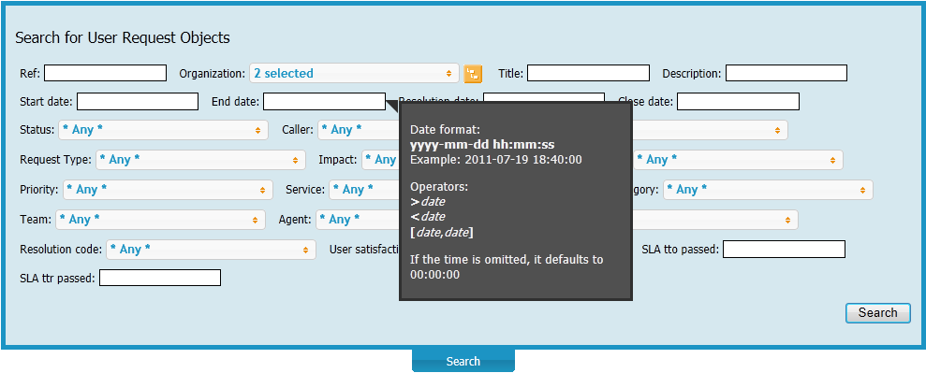Click the SLA ttr passed field
926x373 pixels.
tap(160, 278)
